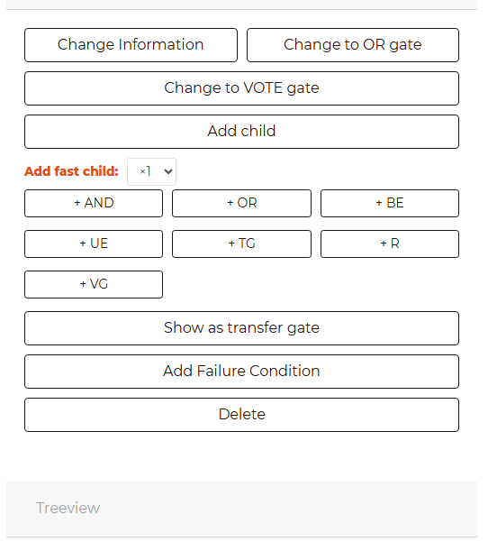Open Add Failure Condition
Image resolution: width=488 pixels, height=551 pixels.
click(x=241, y=372)
